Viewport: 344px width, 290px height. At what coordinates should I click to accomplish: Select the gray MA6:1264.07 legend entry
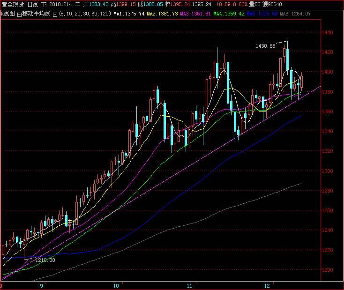point(295,14)
